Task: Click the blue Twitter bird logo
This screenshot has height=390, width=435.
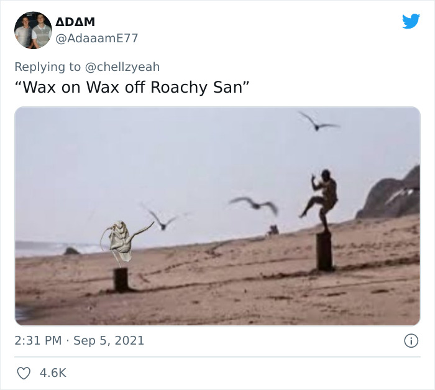Action: point(411,21)
